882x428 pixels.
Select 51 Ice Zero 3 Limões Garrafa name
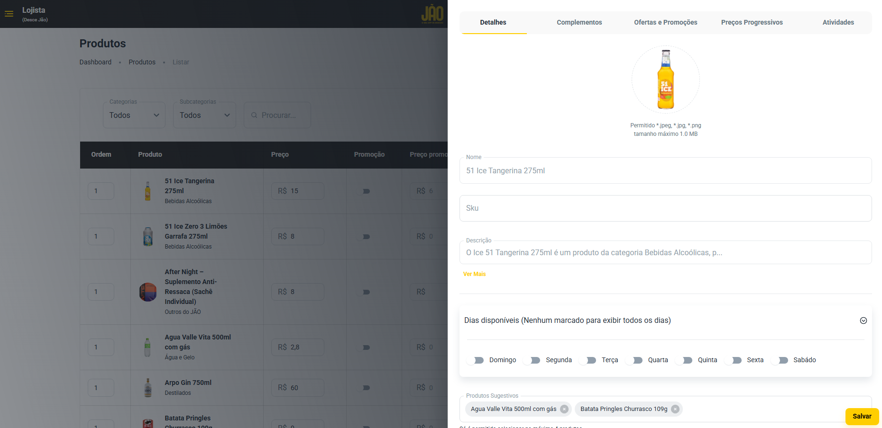(x=196, y=232)
